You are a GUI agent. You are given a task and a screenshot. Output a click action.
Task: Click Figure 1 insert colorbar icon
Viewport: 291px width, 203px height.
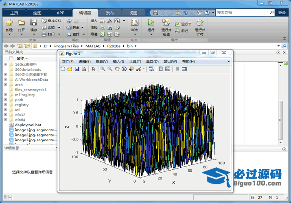pos(161,69)
